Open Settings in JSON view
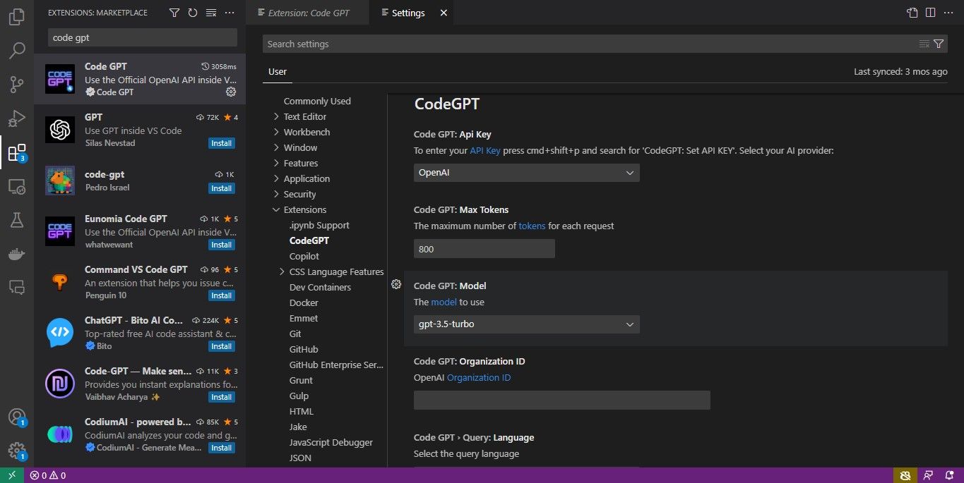This screenshot has height=483, width=964. [912, 12]
